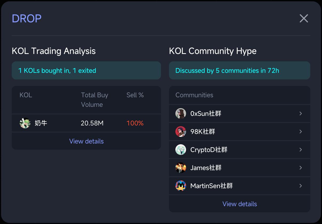The height and width of the screenshot is (224, 322).
Task: Click the MartinSen社群 pixel avatar
Action: click(x=181, y=186)
